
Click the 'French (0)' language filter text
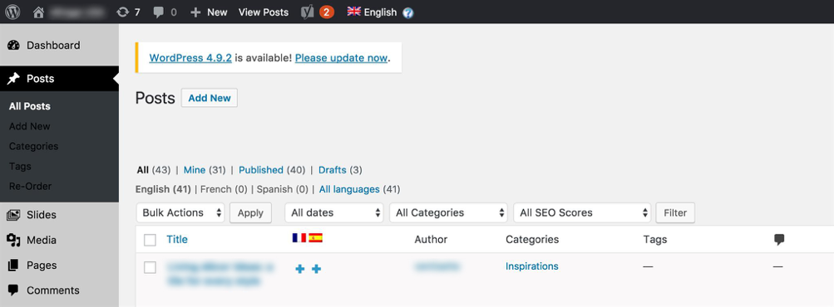[224, 189]
